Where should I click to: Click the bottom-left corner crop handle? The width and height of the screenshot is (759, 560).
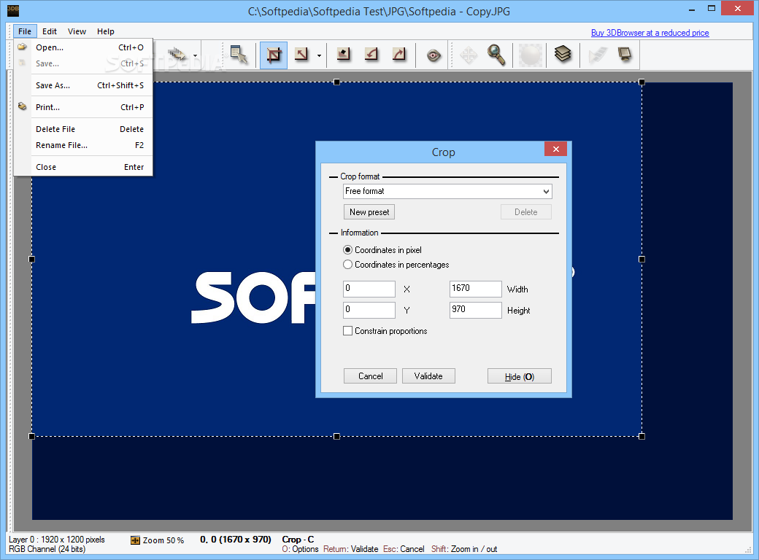(x=32, y=436)
